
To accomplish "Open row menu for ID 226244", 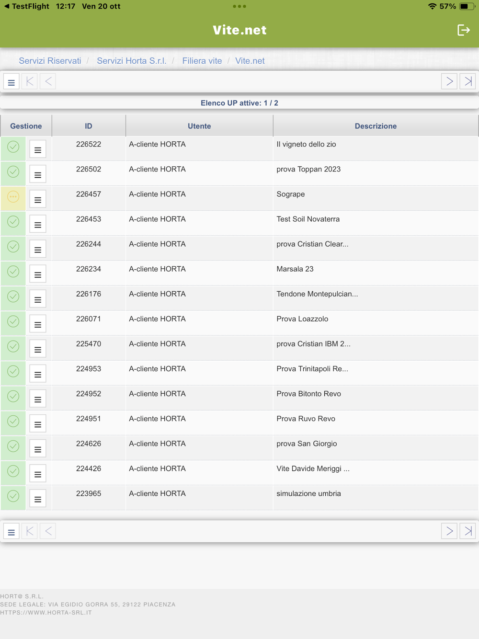I will point(38,249).
